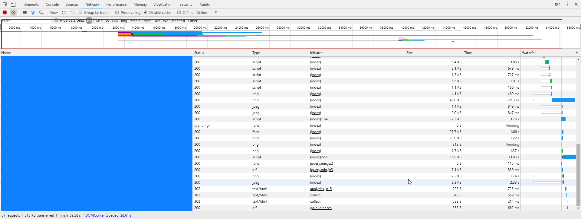Screen dimensions: 581x219
Task: Open the Audits tab
Action: 205,4
